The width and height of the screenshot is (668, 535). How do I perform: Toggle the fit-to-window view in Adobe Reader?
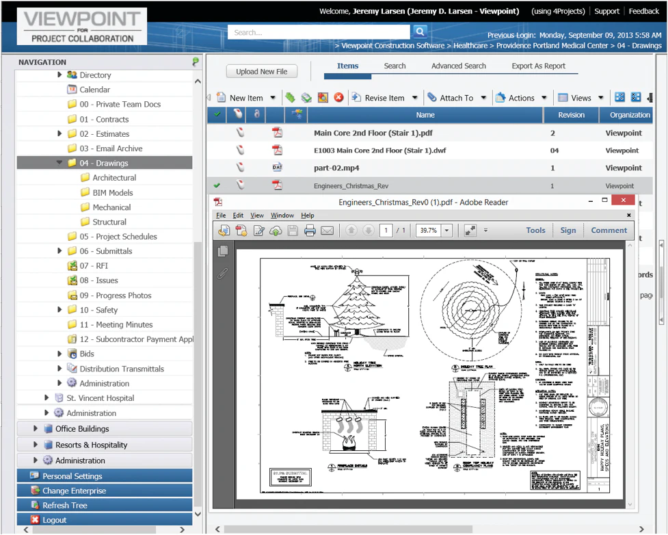(469, 231)
